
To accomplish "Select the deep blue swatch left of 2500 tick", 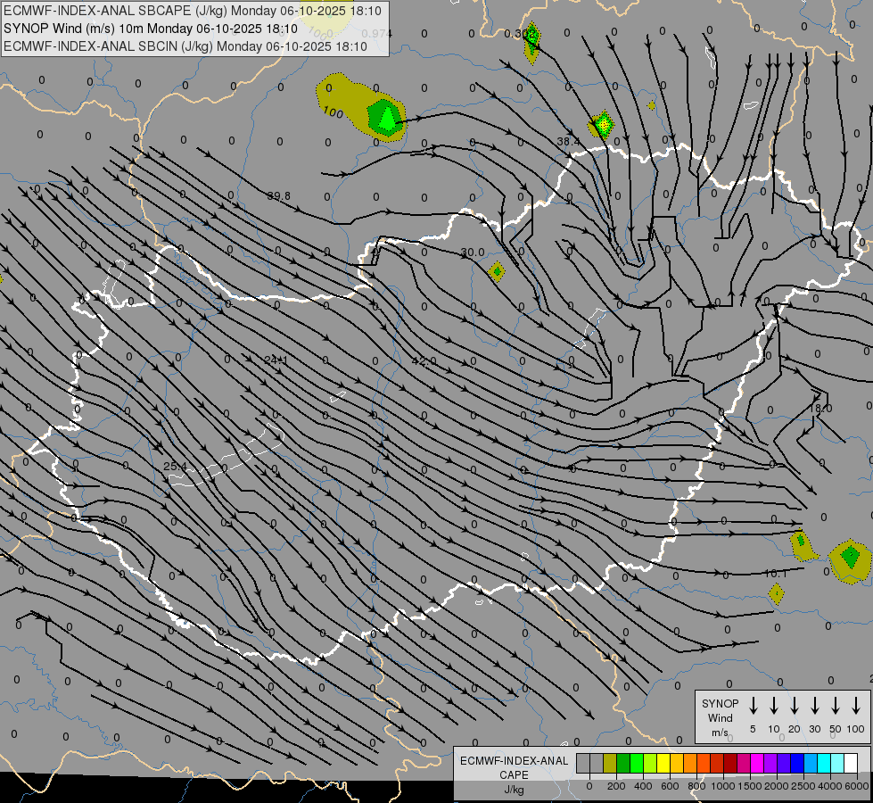I will (x=798, y=763).
